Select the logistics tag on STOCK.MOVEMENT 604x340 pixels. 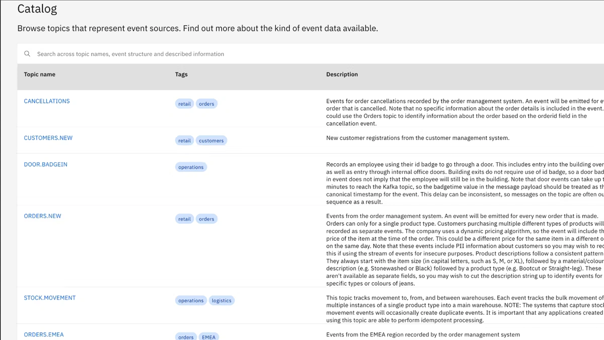[x=221, y=301]
